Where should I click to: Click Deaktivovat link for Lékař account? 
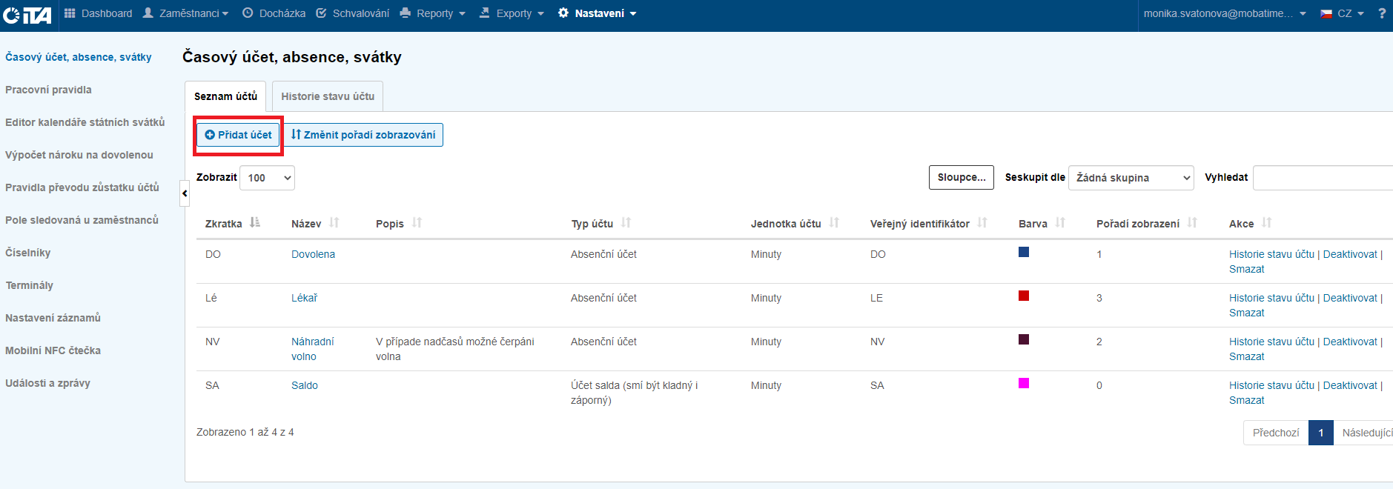pyautogui.click(x=1349, y=298)
